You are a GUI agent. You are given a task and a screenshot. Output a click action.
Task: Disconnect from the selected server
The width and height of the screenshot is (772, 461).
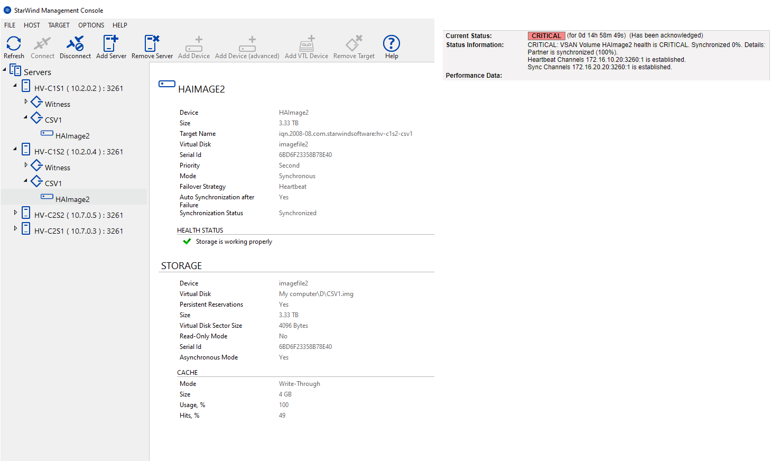point(75,43)
